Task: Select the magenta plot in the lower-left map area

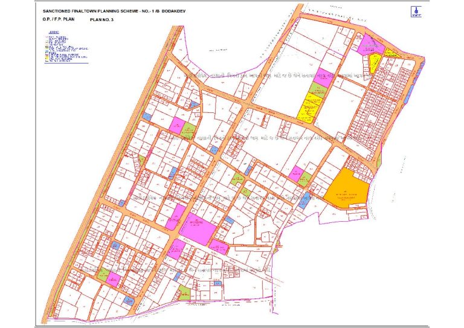Action: (112, 277)
